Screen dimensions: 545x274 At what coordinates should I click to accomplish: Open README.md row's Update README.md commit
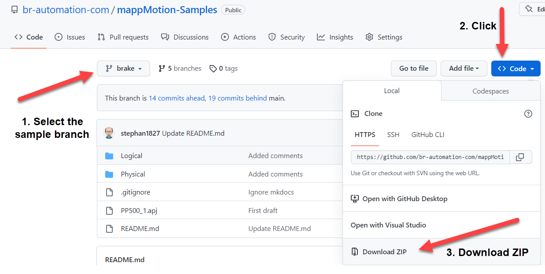[280, 229]
